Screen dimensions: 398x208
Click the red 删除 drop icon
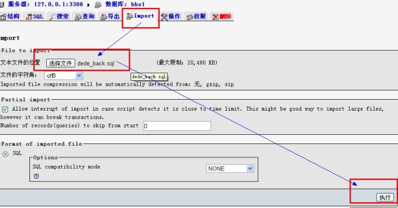point(215,17)
